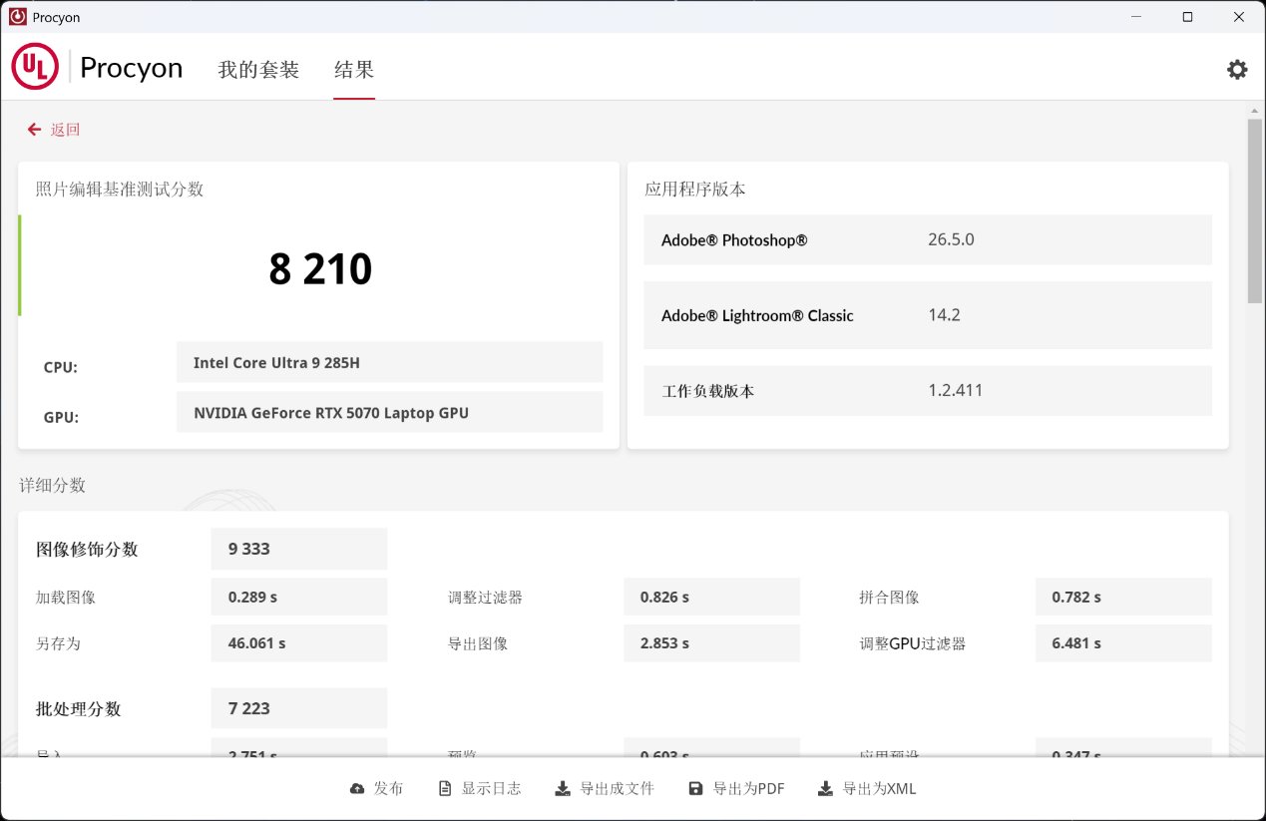
Task: Click the show log document icon
Action: pos(446,788)
